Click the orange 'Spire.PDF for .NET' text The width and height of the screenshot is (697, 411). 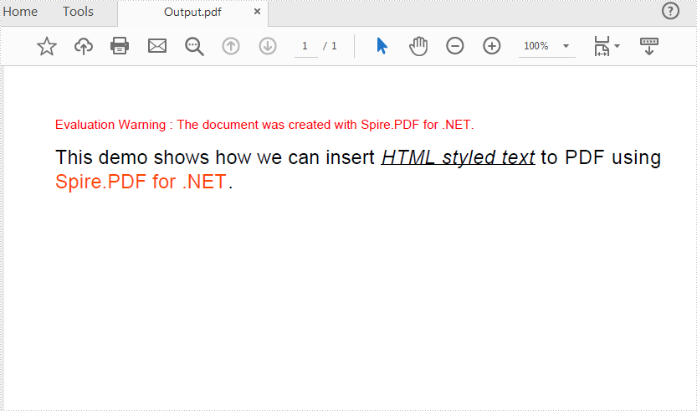pyautogui.click(x=141, y=182)
